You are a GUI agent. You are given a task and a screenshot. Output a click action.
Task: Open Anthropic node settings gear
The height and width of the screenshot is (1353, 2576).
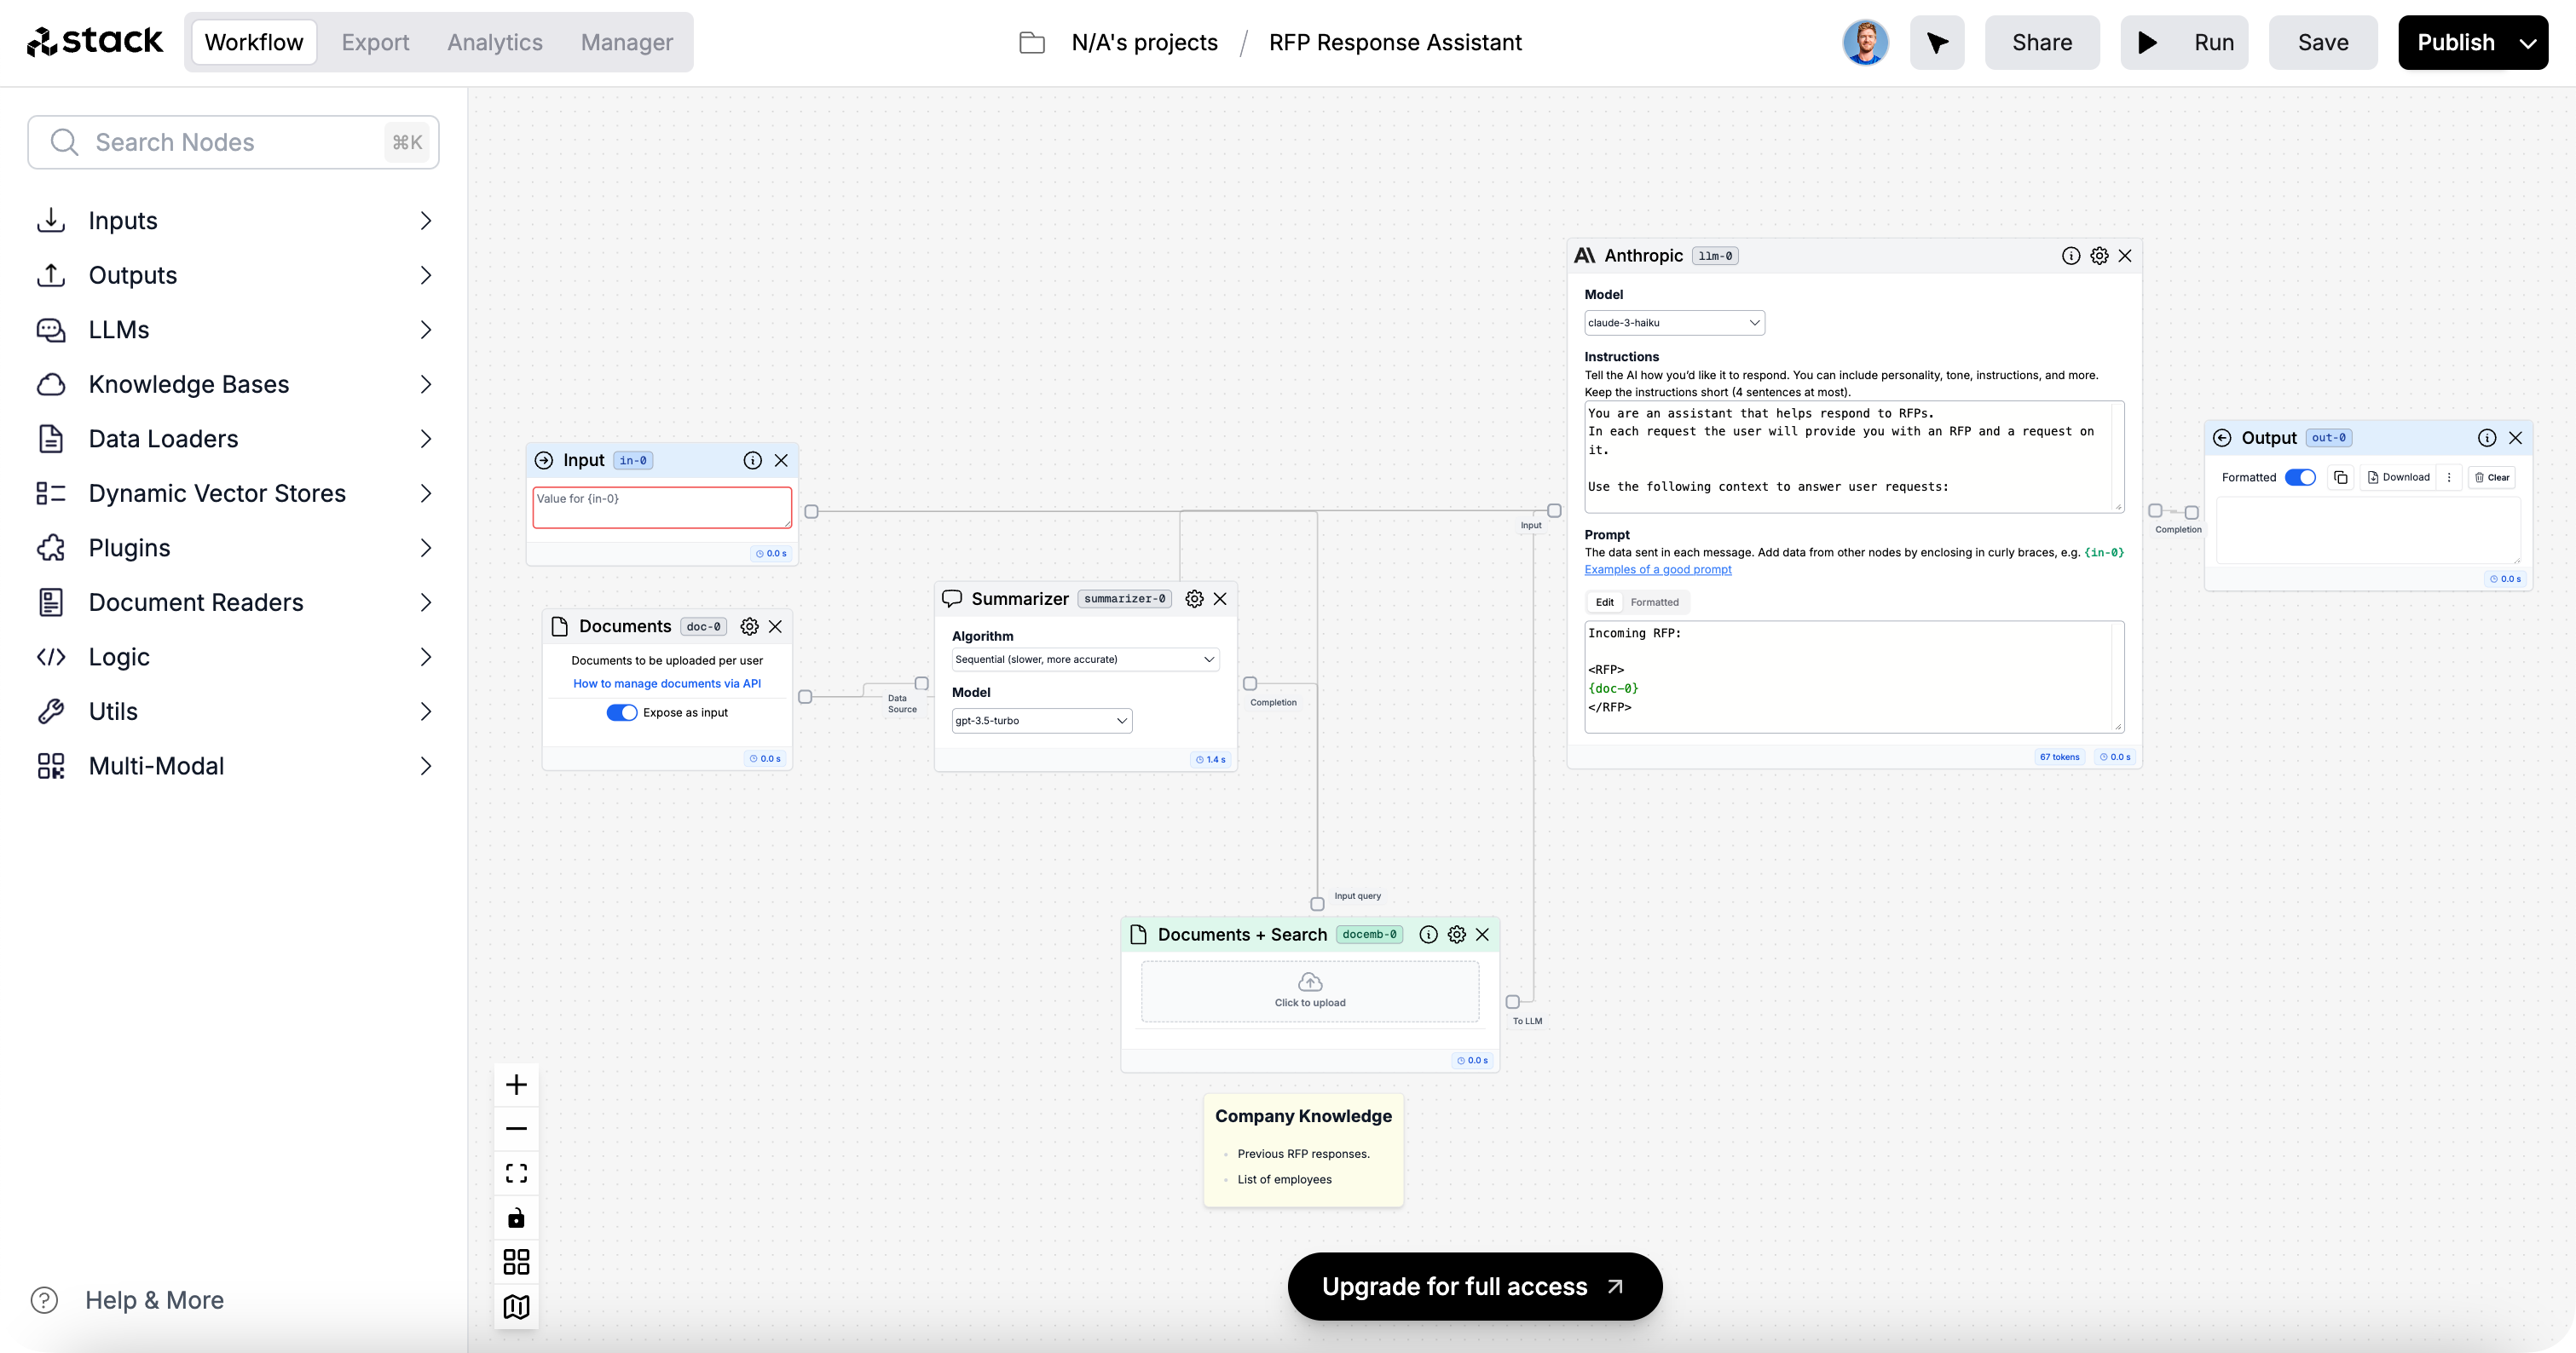(x=2099, y=256)
